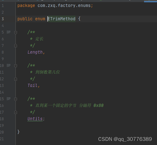Collapse the Javadoc comment starting at line 5
Screen dimensions: 157x145
pos(15,32)
